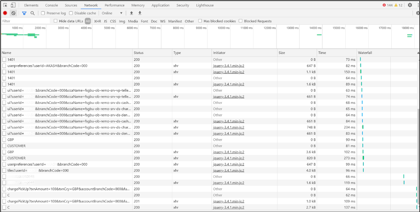Click the Waterfall column sort arrow
This screenshot has width=420, height=212.
tap(418, 53)
